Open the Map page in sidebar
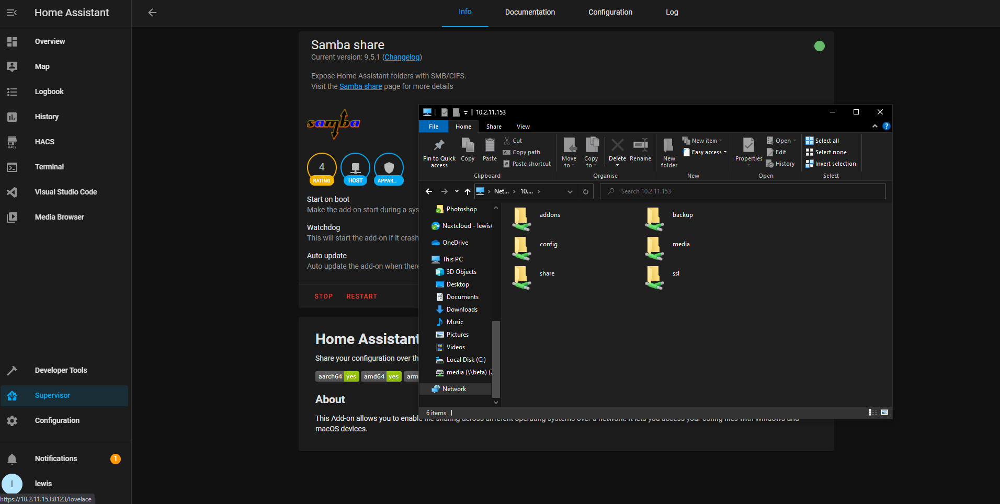 point(65,66)
